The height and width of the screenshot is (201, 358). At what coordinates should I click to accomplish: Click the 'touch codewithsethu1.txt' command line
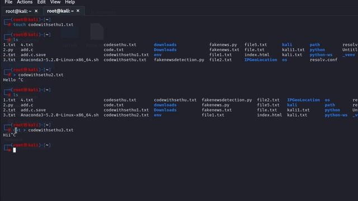click(x=44, y=25)
